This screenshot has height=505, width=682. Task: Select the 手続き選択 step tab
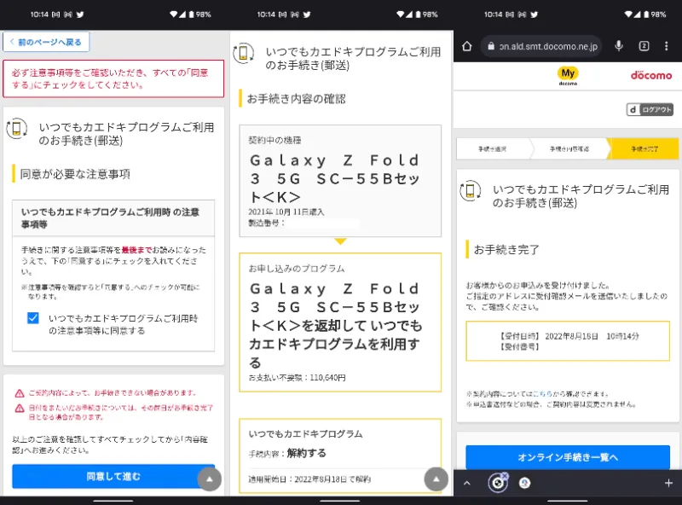(493, 149)
